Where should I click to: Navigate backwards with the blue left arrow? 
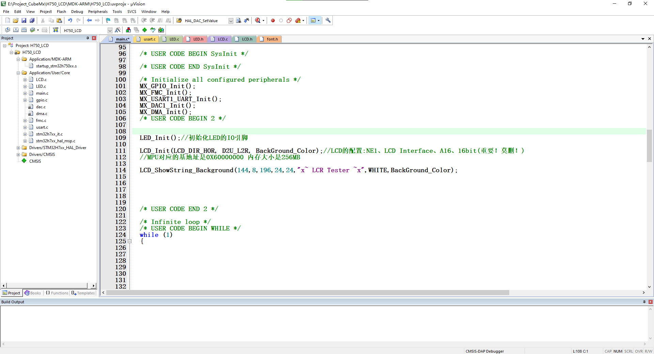click(x=89, y=20)
